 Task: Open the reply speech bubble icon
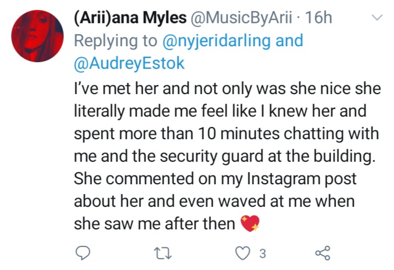click(x=83, y=253)
